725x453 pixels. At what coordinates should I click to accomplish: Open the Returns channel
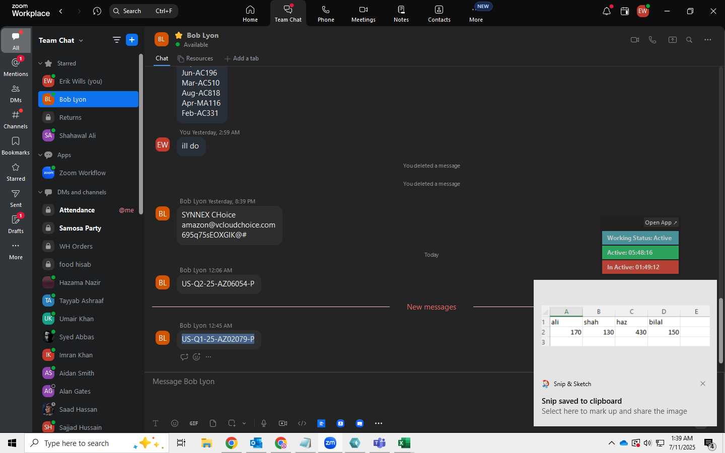click(88, 117)
